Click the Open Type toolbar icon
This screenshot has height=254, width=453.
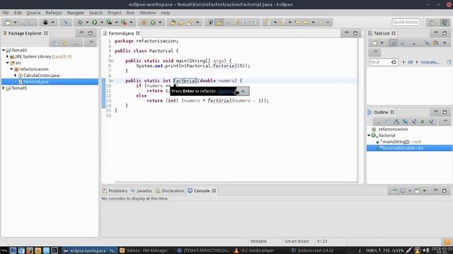[173, 22]
